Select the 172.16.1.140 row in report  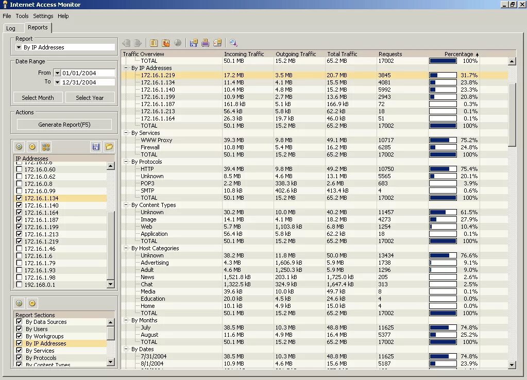click(x=315, y=90)
